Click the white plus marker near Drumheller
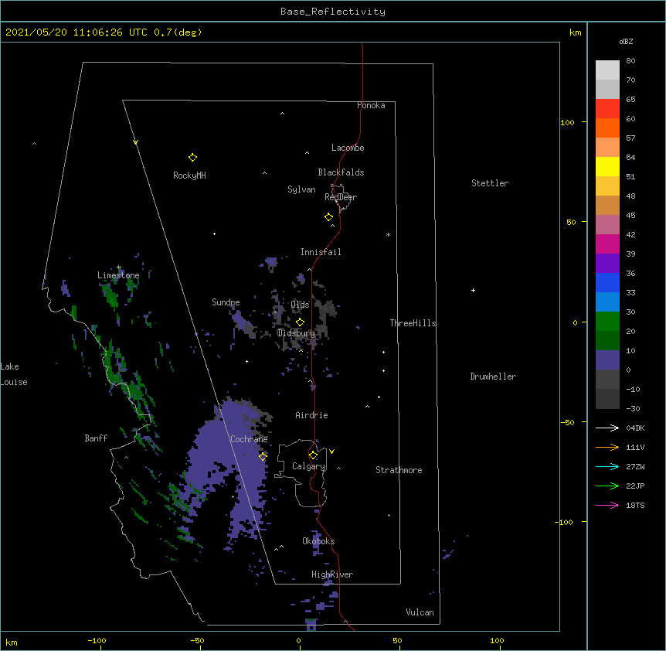The image size is (666, 651). tap(473, 290)
